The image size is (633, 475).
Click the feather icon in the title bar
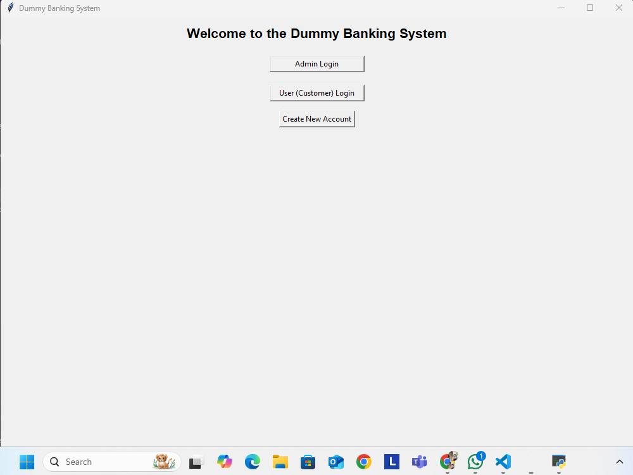click(11, 8)
